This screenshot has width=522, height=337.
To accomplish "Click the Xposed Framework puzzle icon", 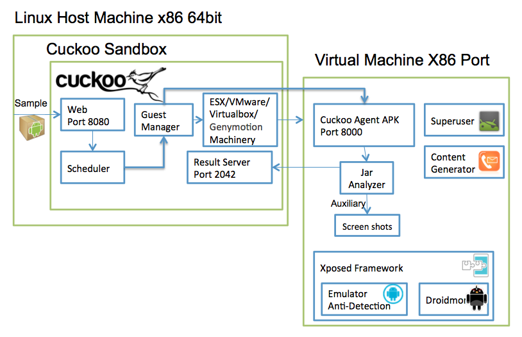I will point(475,265).
